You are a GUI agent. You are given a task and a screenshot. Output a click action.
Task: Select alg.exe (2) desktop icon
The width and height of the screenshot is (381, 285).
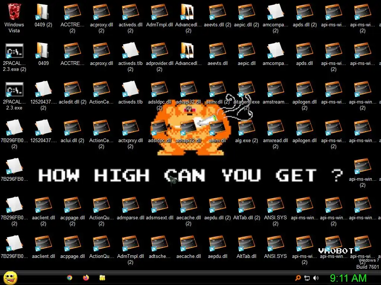tap(246, 127)
